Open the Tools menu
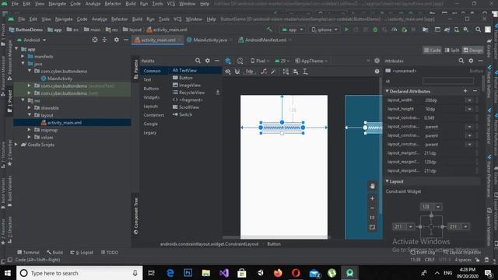The width and height of the screenshot is (498, 280). click(164, 19)
